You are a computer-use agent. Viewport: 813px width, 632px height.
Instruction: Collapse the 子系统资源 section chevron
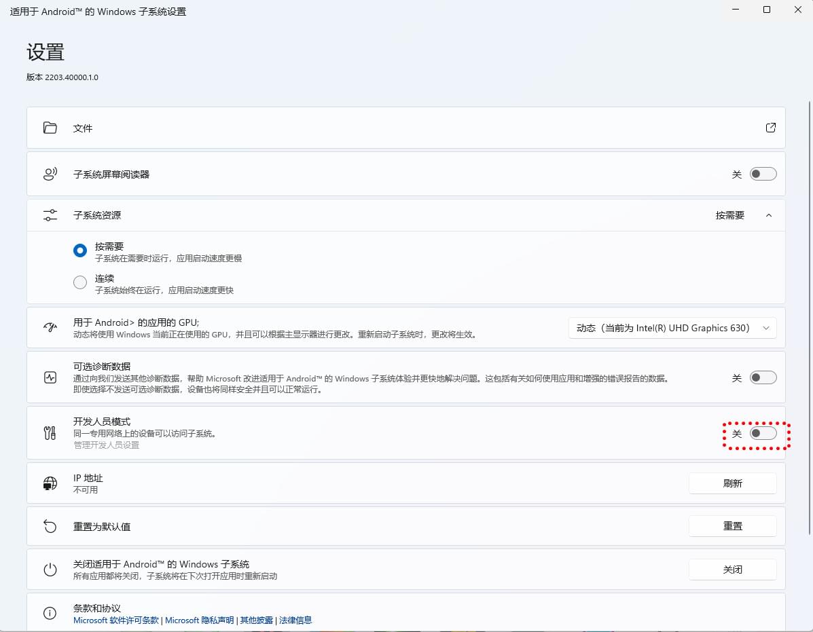(x=769, y=215)
